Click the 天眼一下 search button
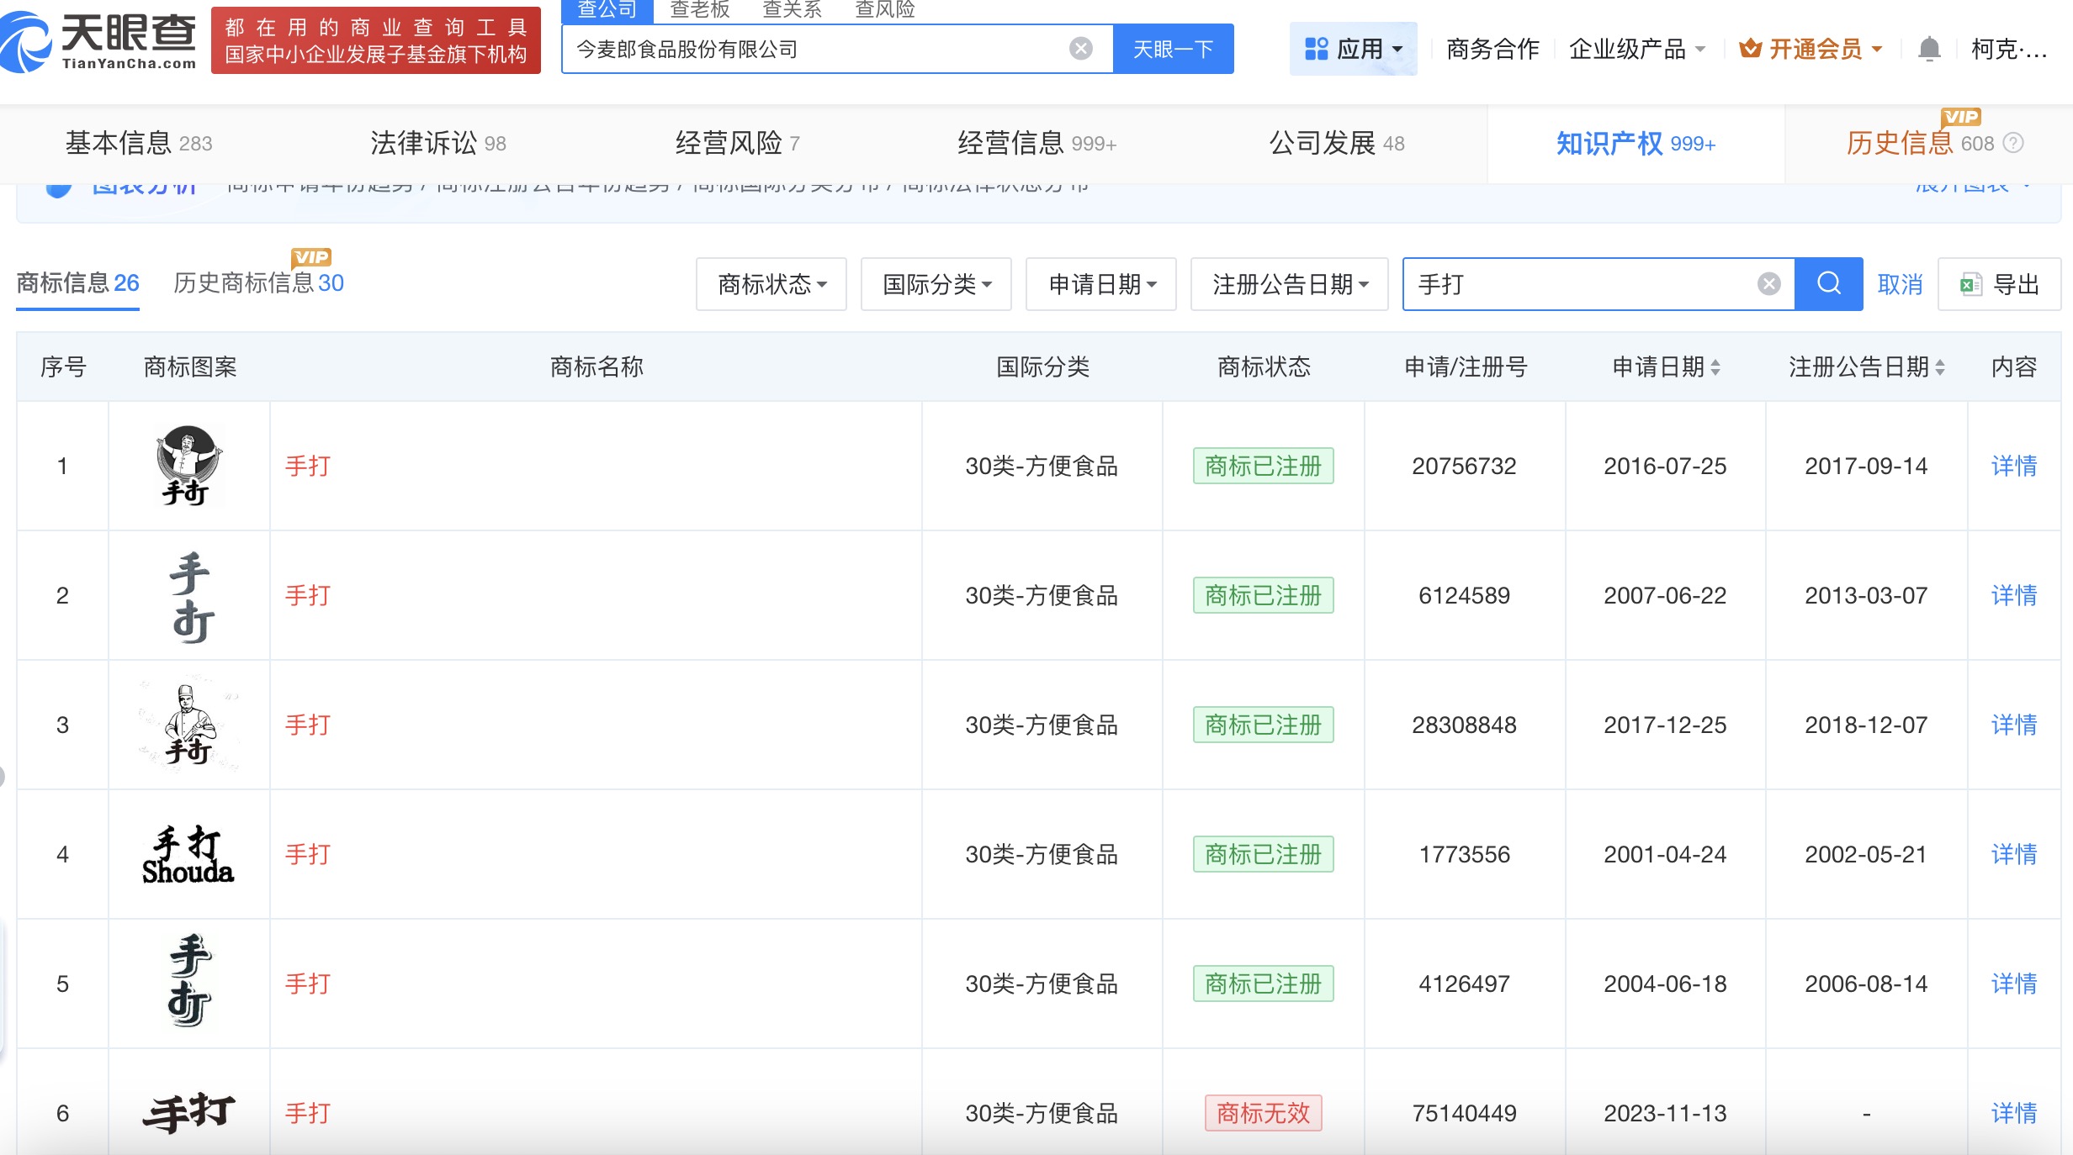This screenshot has height=1155, width=2073. point(1173,49)
